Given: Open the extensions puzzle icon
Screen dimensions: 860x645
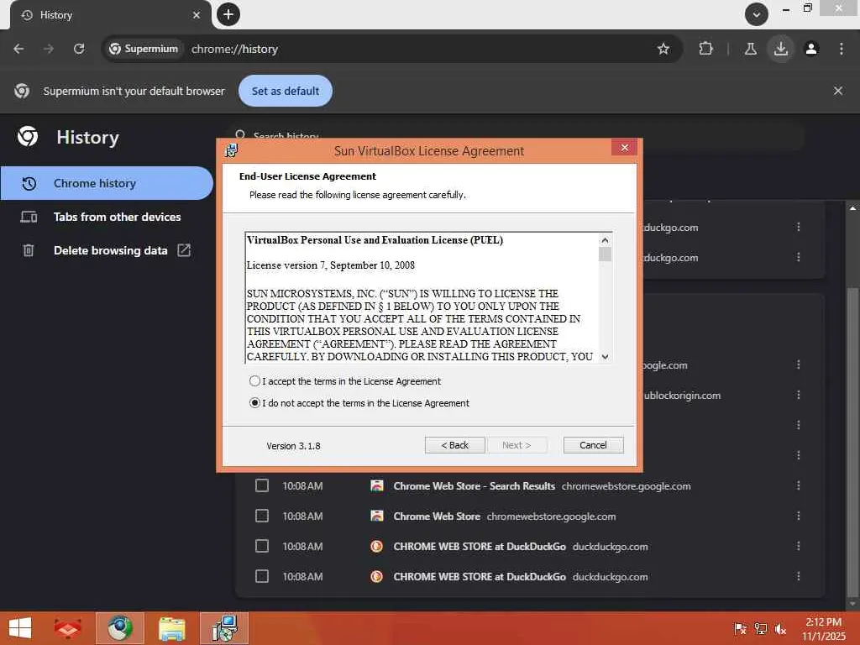Looking at the screenshot, I should pos(705,49).
